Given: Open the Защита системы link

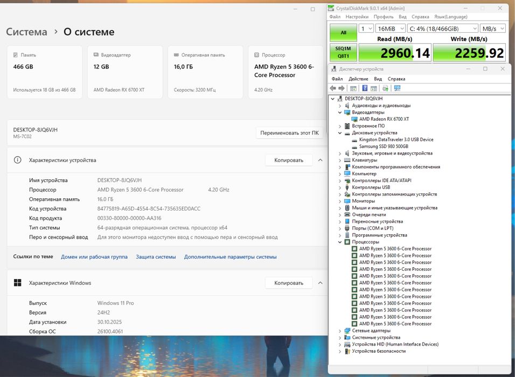Looking at the screenshot, I should [x=156, y=257].
